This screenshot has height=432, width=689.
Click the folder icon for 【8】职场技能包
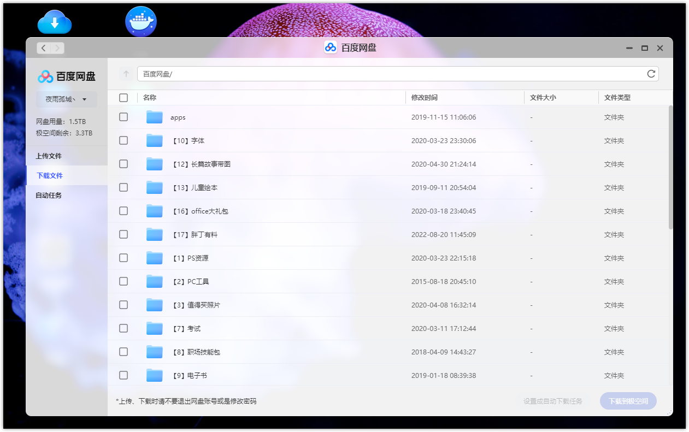click(155, 352)
